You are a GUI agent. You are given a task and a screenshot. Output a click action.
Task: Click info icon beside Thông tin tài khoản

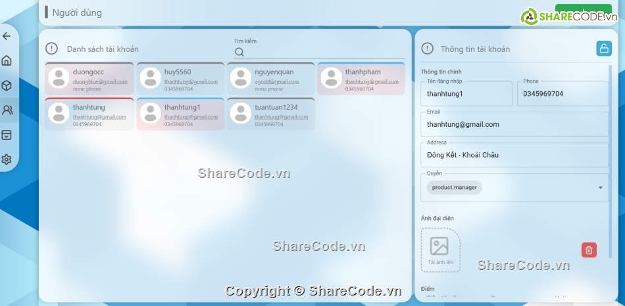427,49
